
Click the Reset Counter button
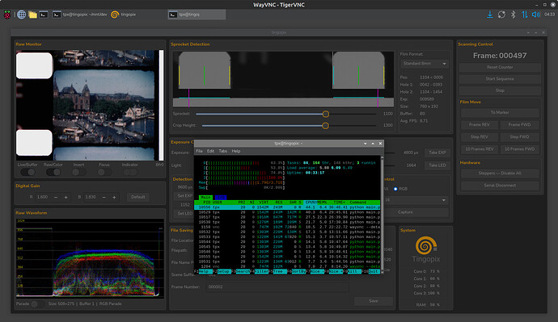tap(500, 67)
